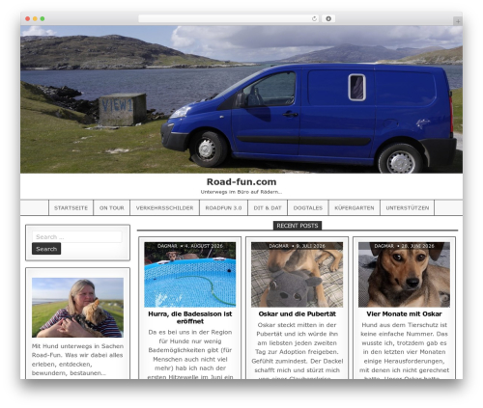Click the Road-fun.com site title
483x408 pixels.
[241, 181]
